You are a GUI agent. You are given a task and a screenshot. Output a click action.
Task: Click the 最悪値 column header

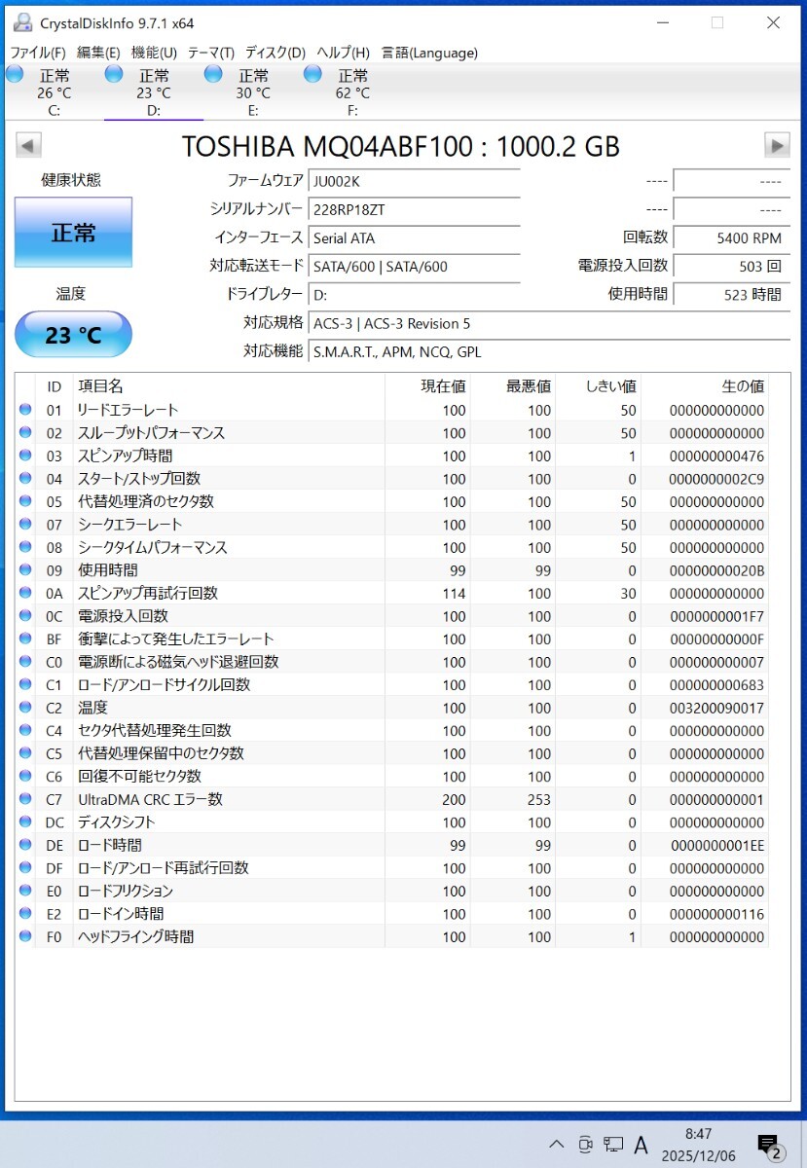513,386
